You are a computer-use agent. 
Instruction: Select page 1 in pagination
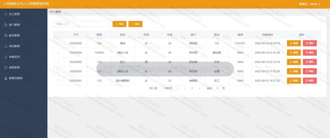coord(192,88)
